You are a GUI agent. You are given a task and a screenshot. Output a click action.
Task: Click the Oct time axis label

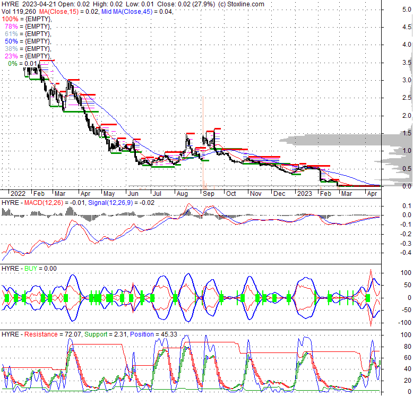click(231, 194)
